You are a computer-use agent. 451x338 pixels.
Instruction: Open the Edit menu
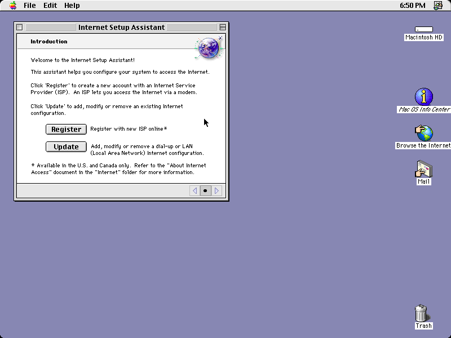pyautogui.click(x=50, y=6)
